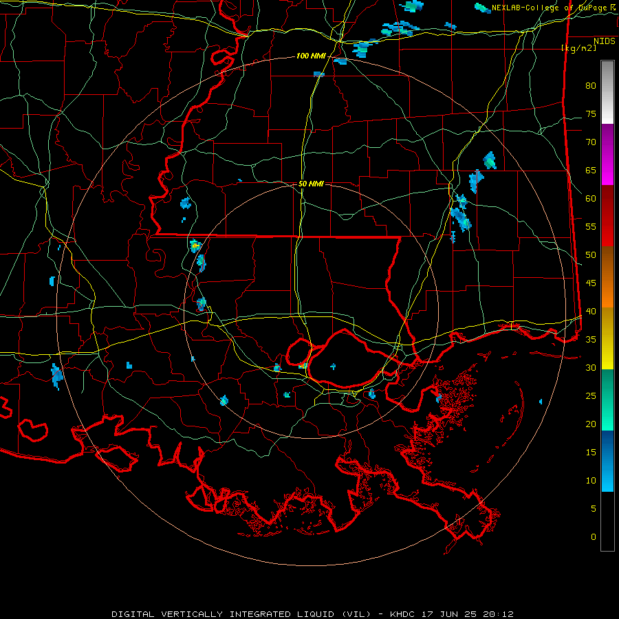
Task: Pick the purple-magenta segment of the color scale
Action: tap(607, 155)
